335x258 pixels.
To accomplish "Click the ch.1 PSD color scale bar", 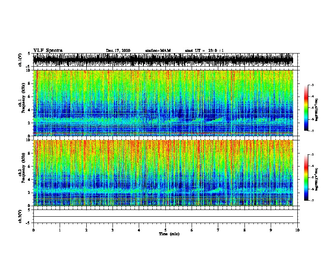I will 306,108.
